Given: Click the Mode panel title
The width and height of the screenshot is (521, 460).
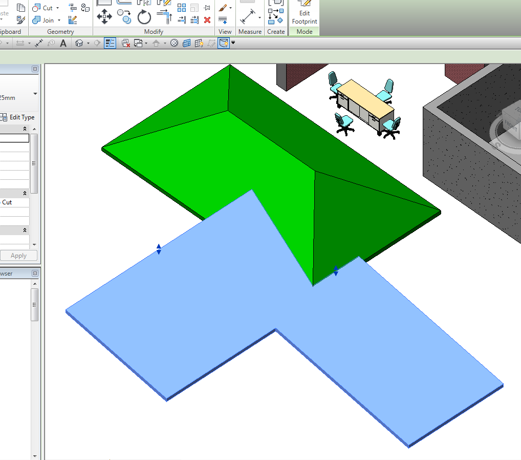Looking at the screenshot, I should pos(305,32).
